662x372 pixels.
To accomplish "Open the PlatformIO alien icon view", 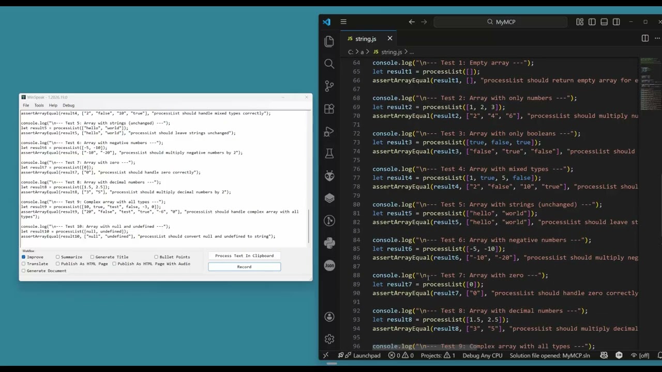I will pyautogui.click(x=329, y=176).
